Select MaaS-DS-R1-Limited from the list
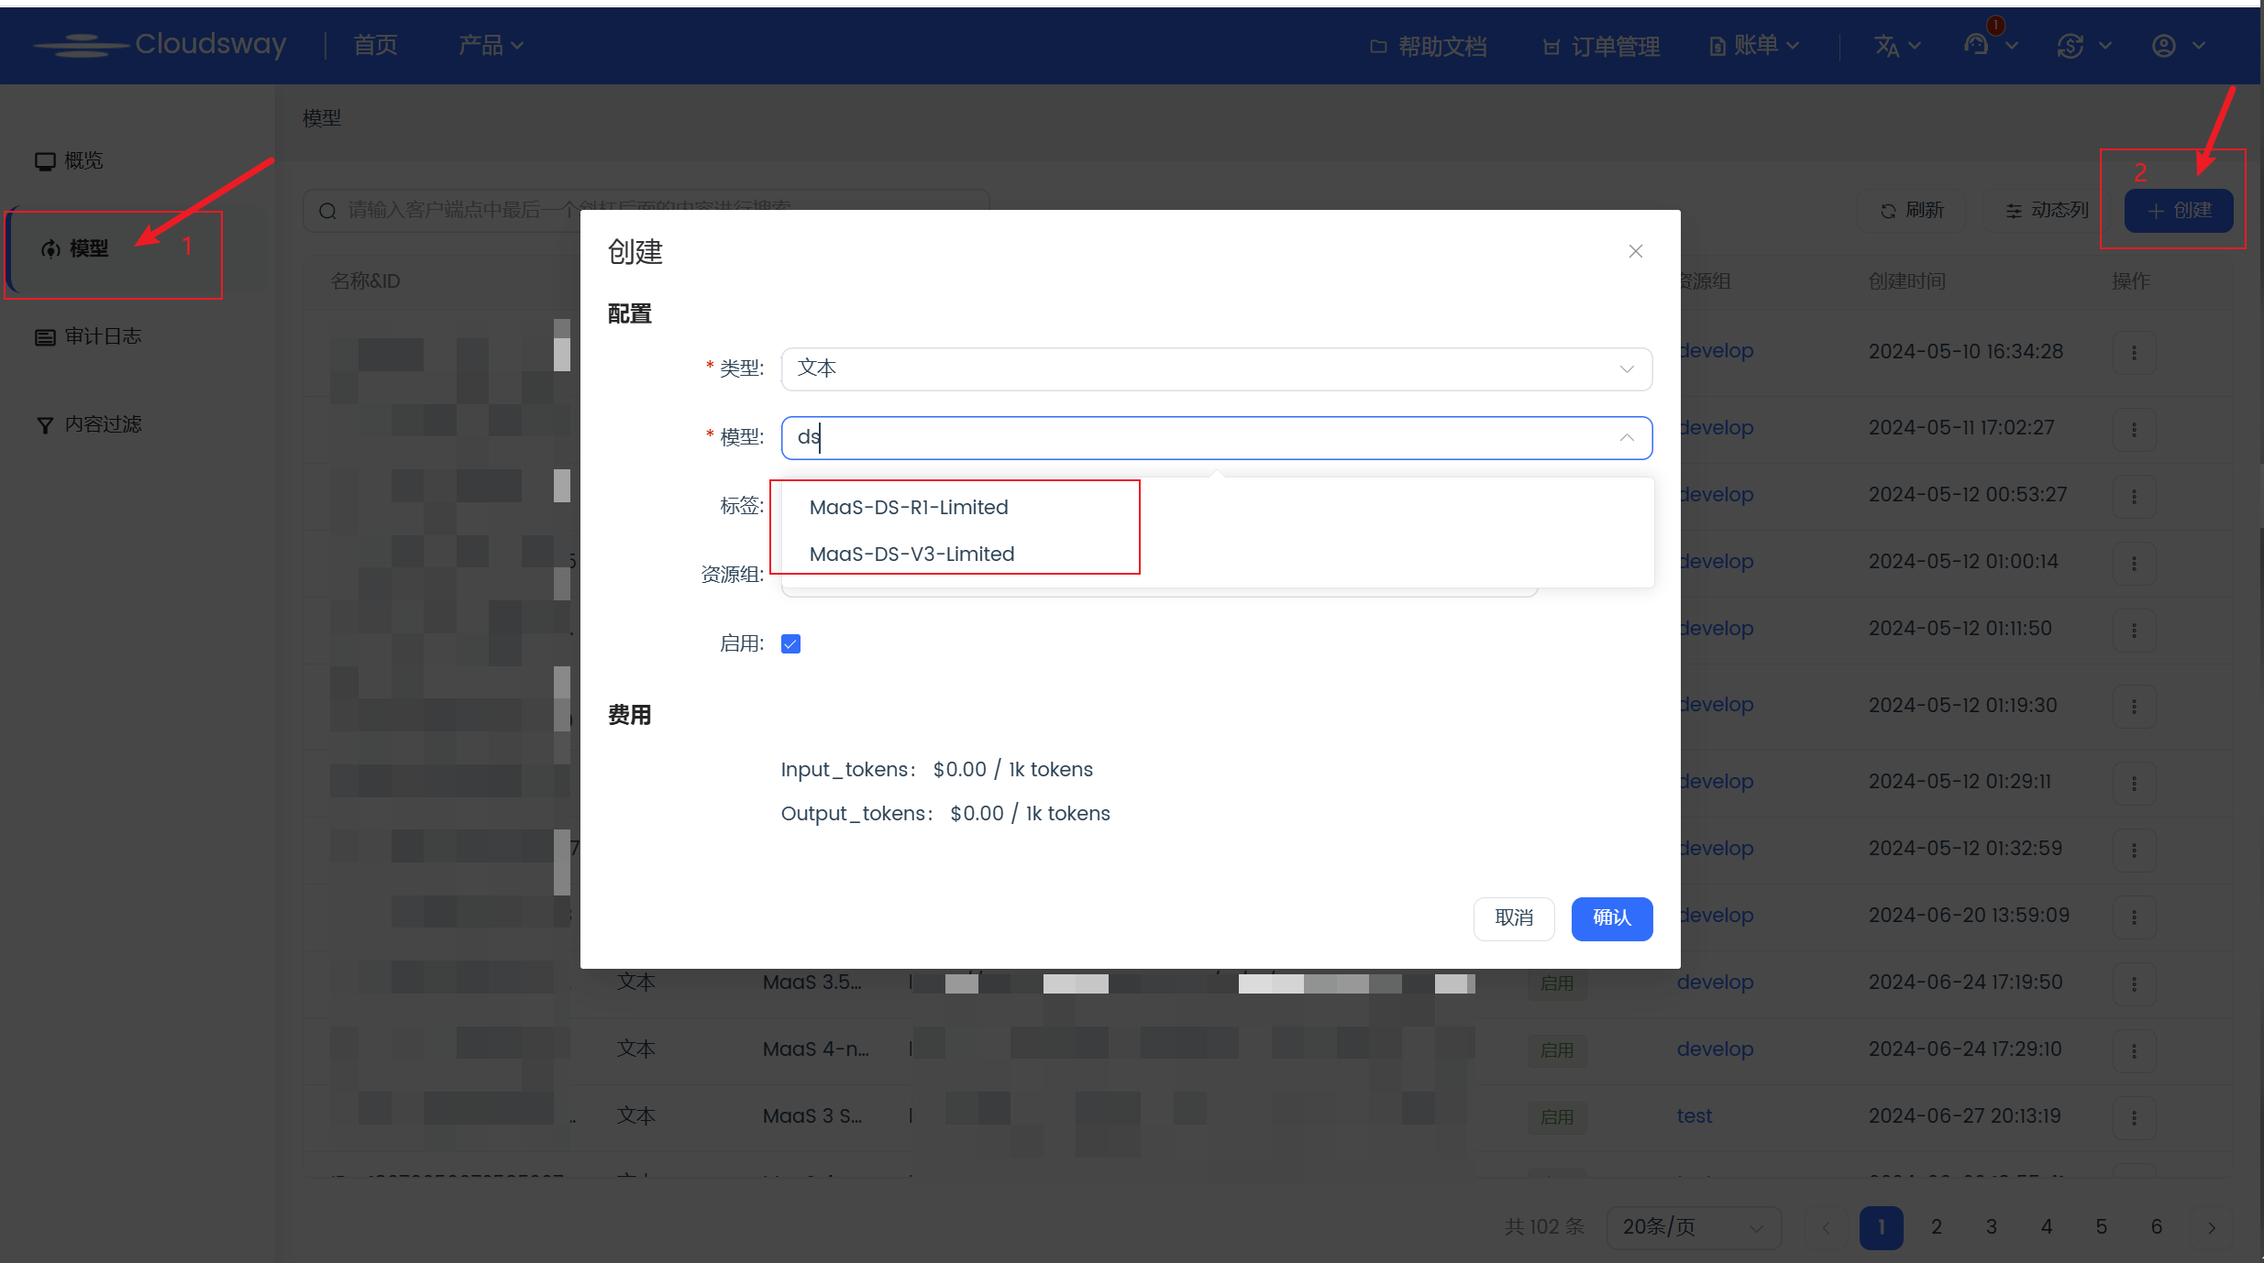The height and width of the screenshot is (1263, 2264). pos(909,507)
